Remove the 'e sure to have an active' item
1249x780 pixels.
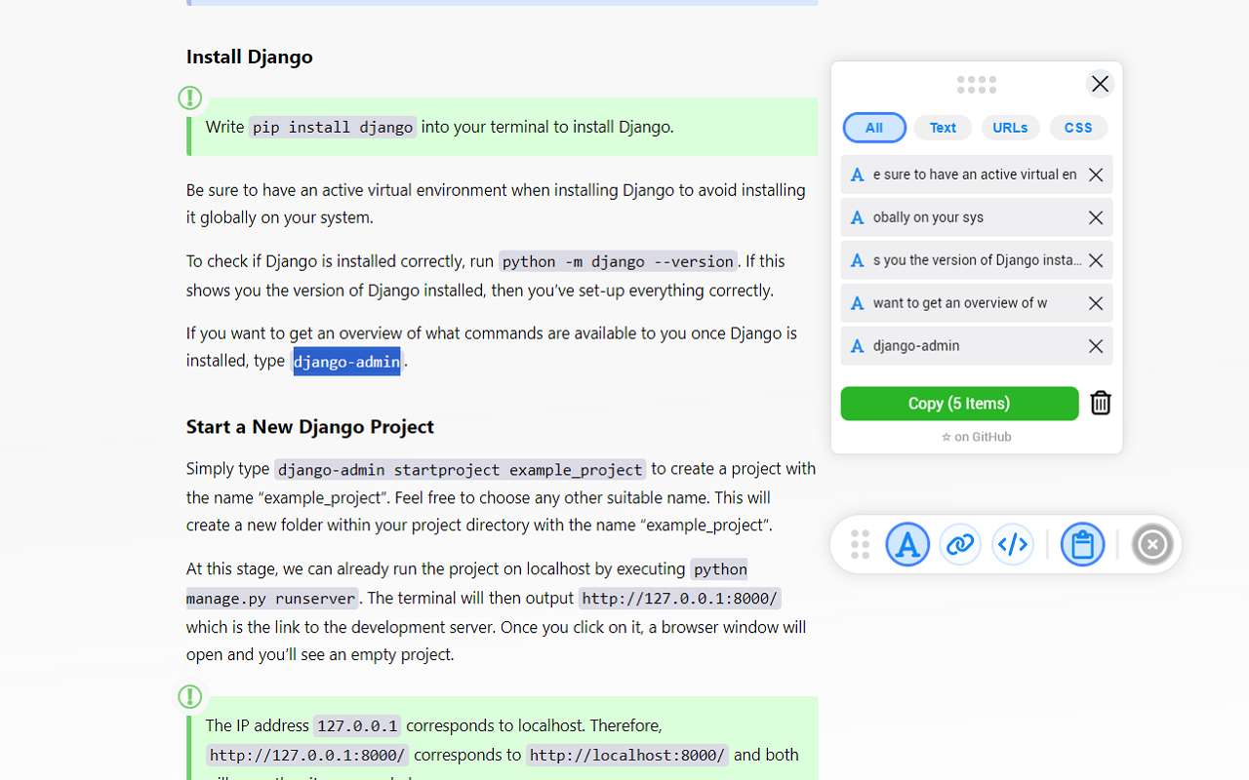1096,175
